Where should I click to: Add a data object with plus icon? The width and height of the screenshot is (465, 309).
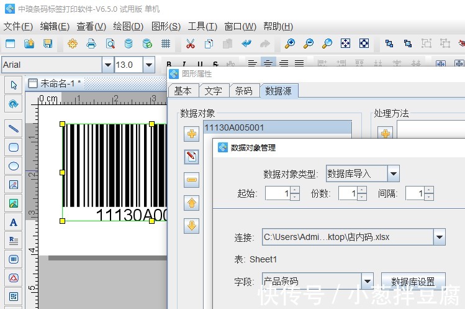[192, 134]
